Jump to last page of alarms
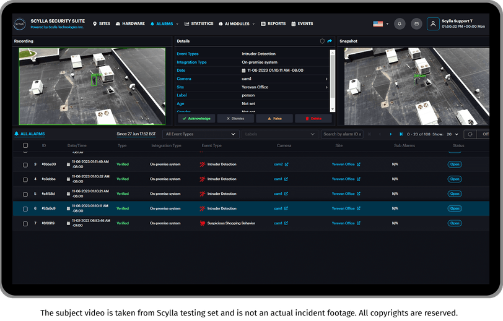This screenshot has height=321, width=503. pos(401,134)
